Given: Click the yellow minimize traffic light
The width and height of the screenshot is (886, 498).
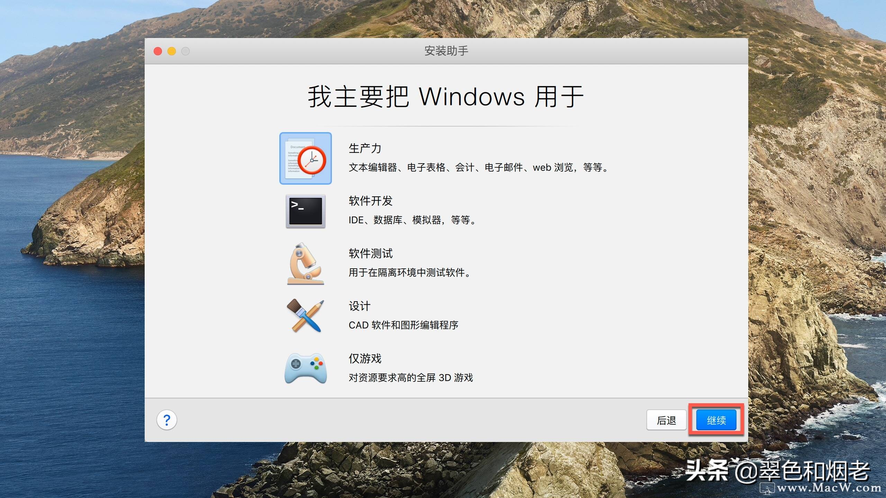Looking at the screenshot, I should click(171, 51).
